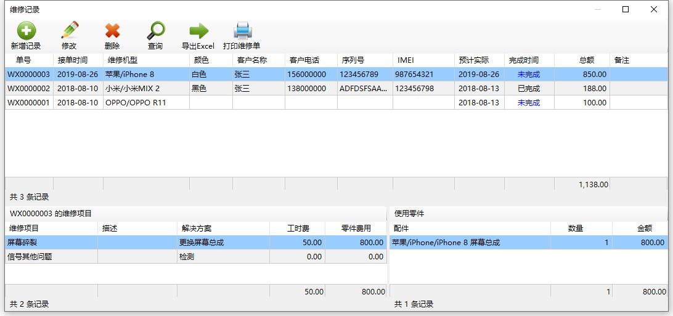Click IMEI value 123456798
Image resolution: width=673 pixels, height=316 pixels.
[x=423, y=88]
